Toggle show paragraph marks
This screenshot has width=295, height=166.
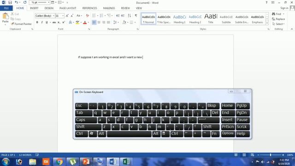[x=136, y=16]
